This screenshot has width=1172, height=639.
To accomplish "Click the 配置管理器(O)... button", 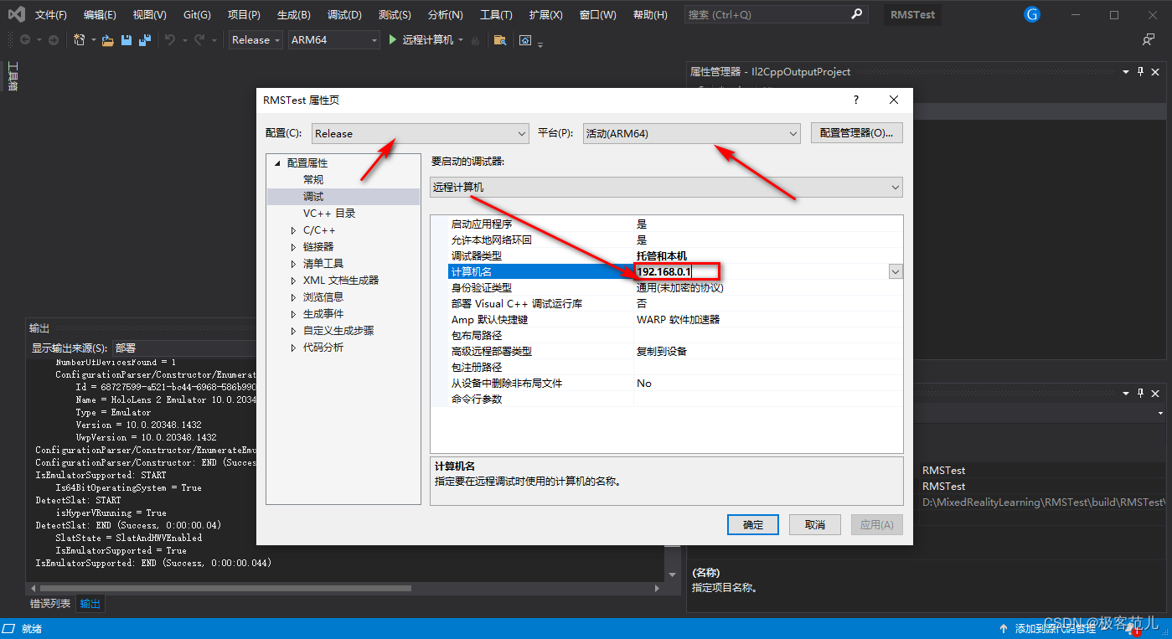I will [x=856, y=133].
